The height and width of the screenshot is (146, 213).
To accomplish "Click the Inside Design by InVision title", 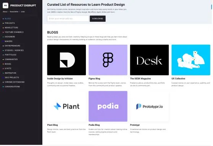I will click(x=60, y=79).
